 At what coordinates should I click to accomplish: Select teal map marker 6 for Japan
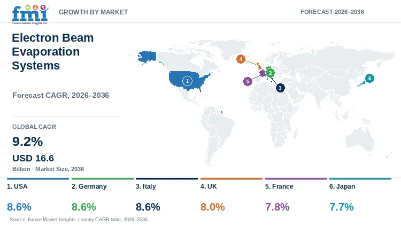click(x=369, y=78)
